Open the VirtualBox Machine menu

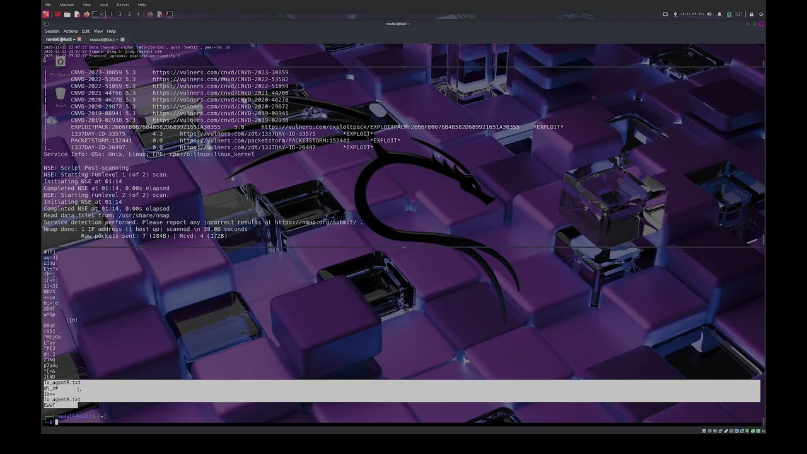(x=67, y=4)
